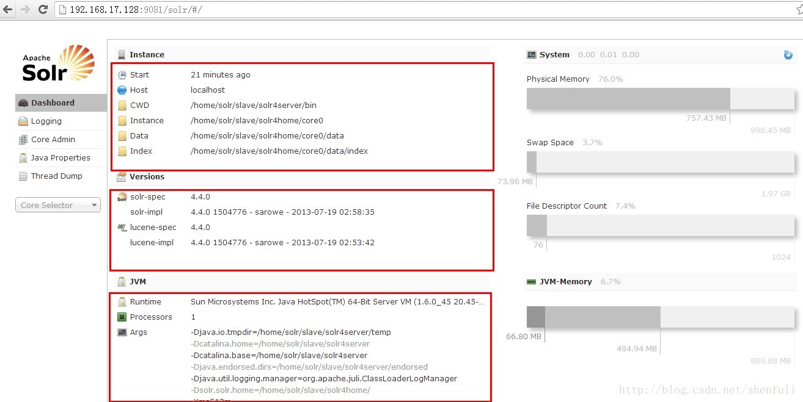
Task: Click the File Descriptor Count bar
Action: tap(661, 225)
